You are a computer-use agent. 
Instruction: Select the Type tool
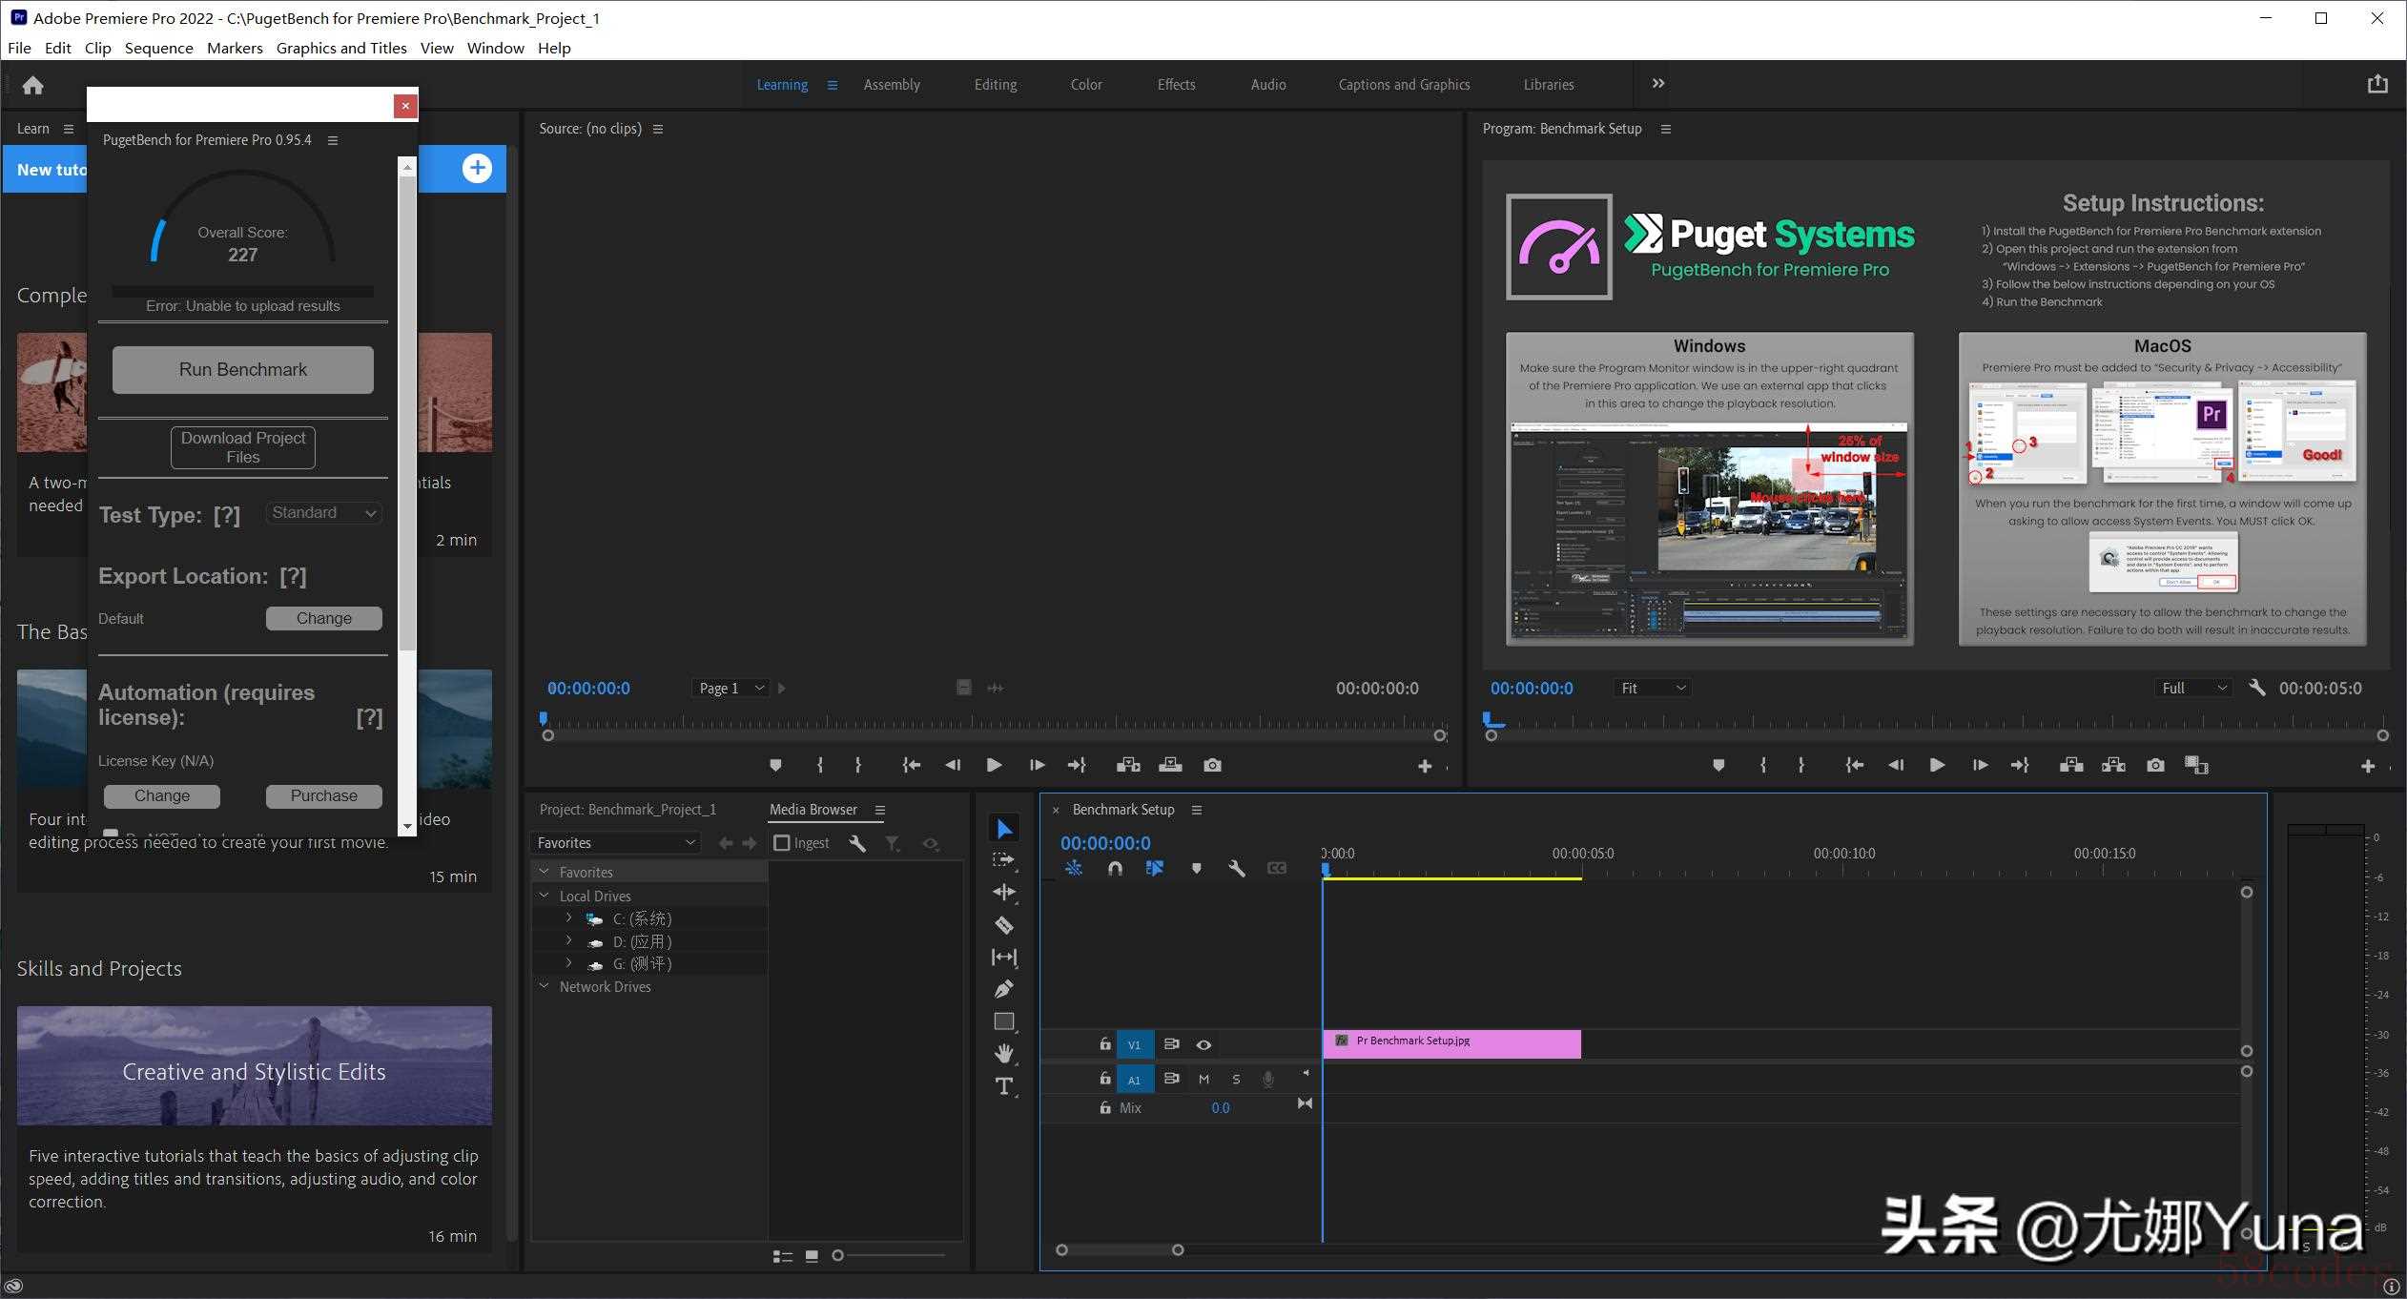[x=1004, y=1086]
